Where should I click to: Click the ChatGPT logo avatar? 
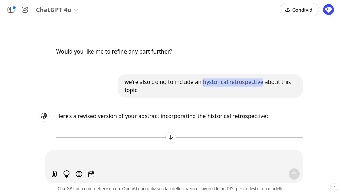pyautogui.click(x=44, y=116)
